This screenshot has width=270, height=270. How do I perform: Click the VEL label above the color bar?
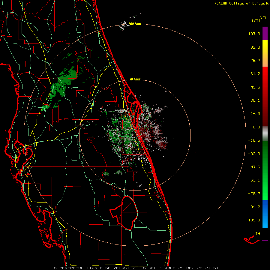coord(263,18)
